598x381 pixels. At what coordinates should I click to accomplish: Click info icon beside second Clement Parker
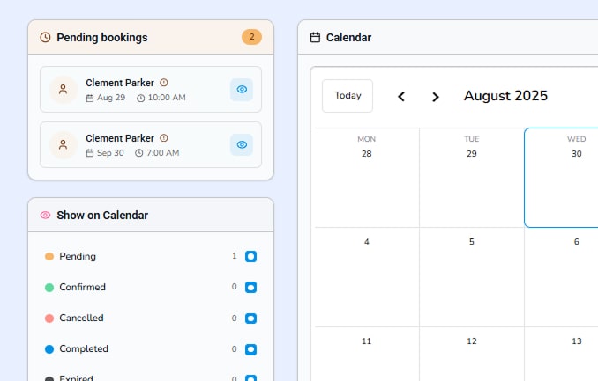(x=164, y=138)
